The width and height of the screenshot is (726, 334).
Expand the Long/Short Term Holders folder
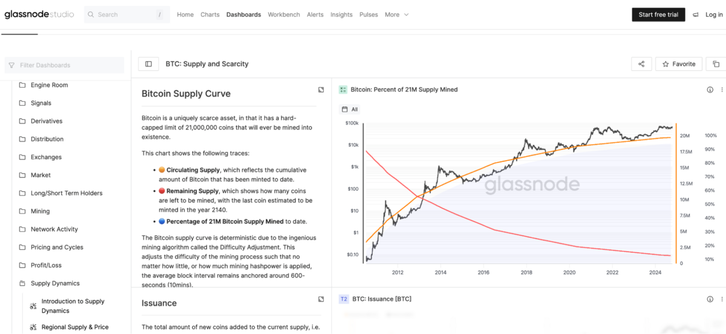[x=67, y=193]
